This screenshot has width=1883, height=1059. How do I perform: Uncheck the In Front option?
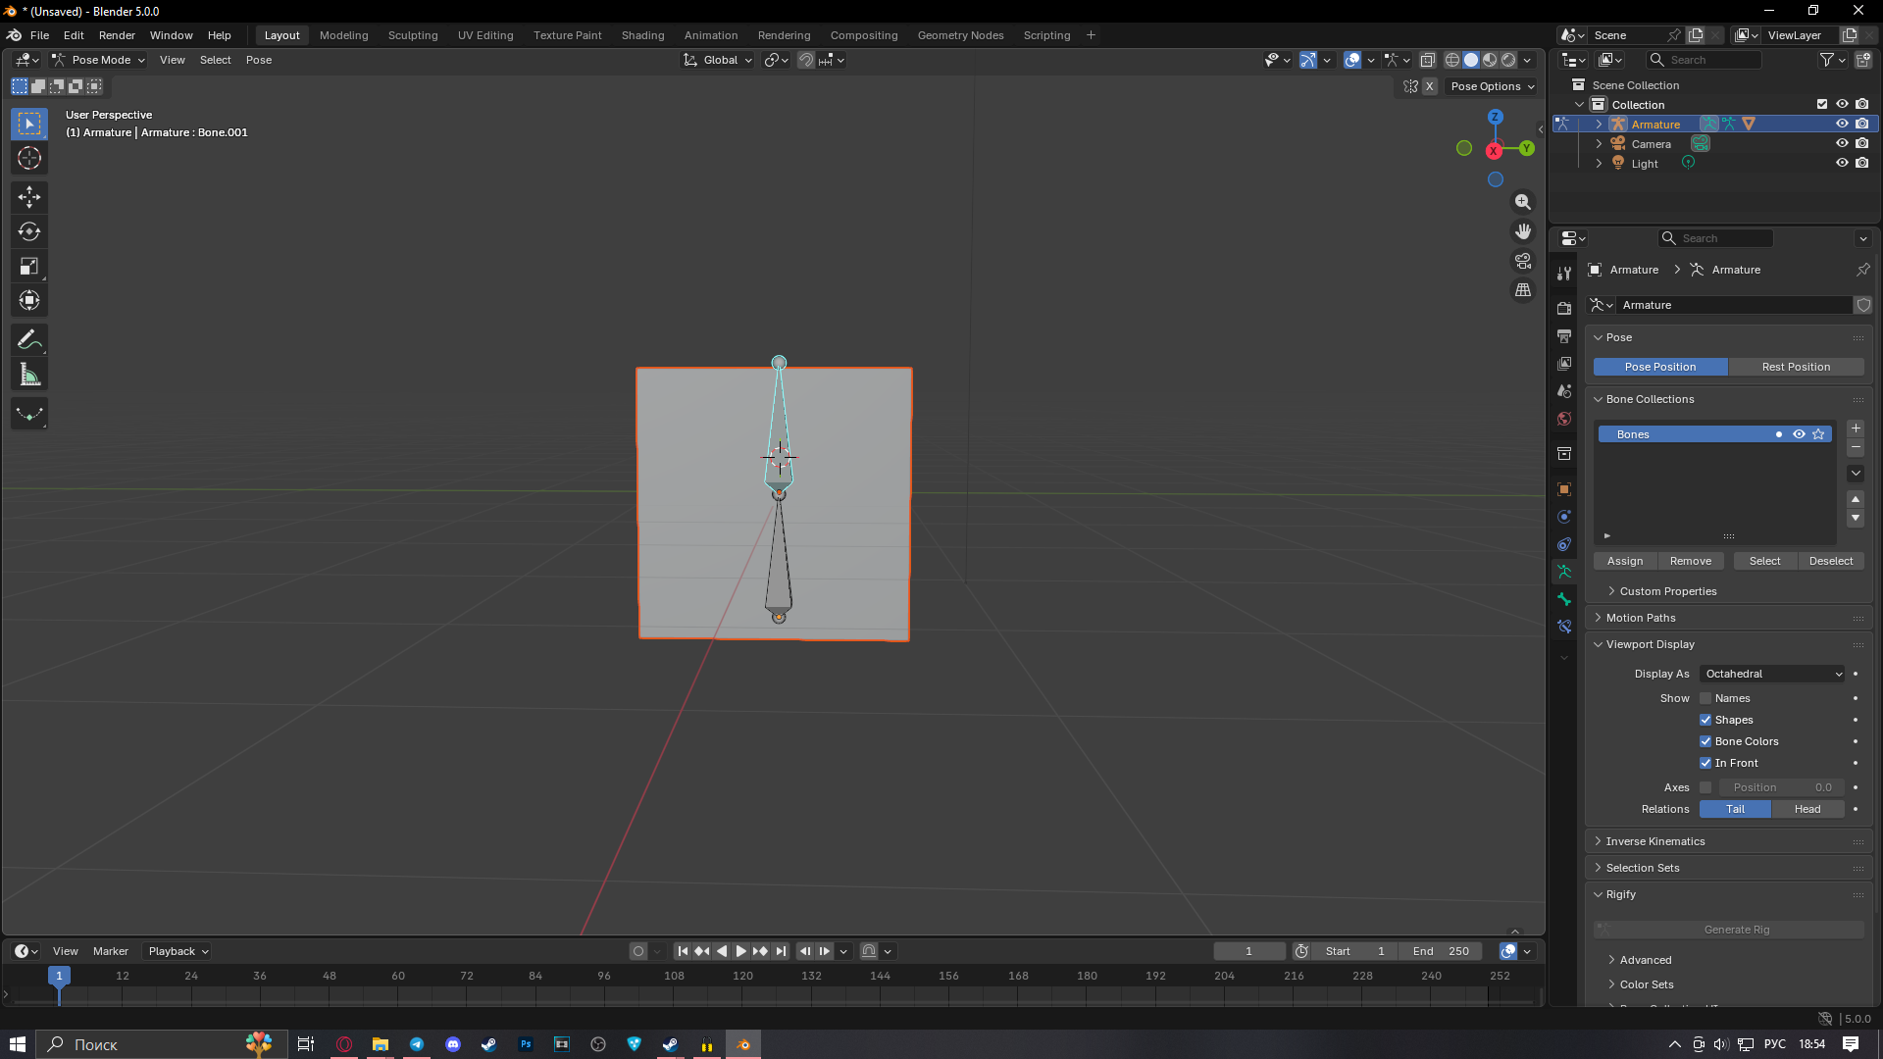pos(1705,763)
